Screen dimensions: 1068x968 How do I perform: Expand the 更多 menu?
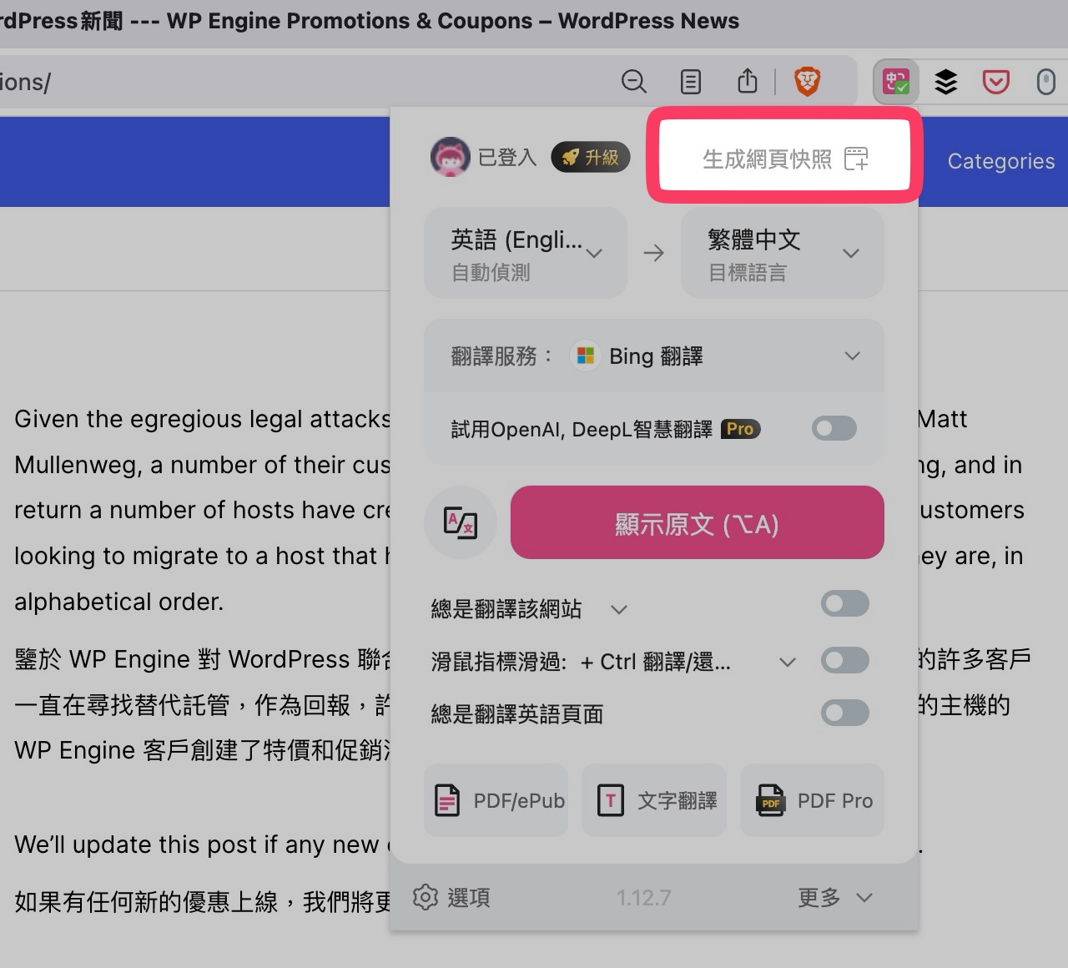click(x=835, y=898)
